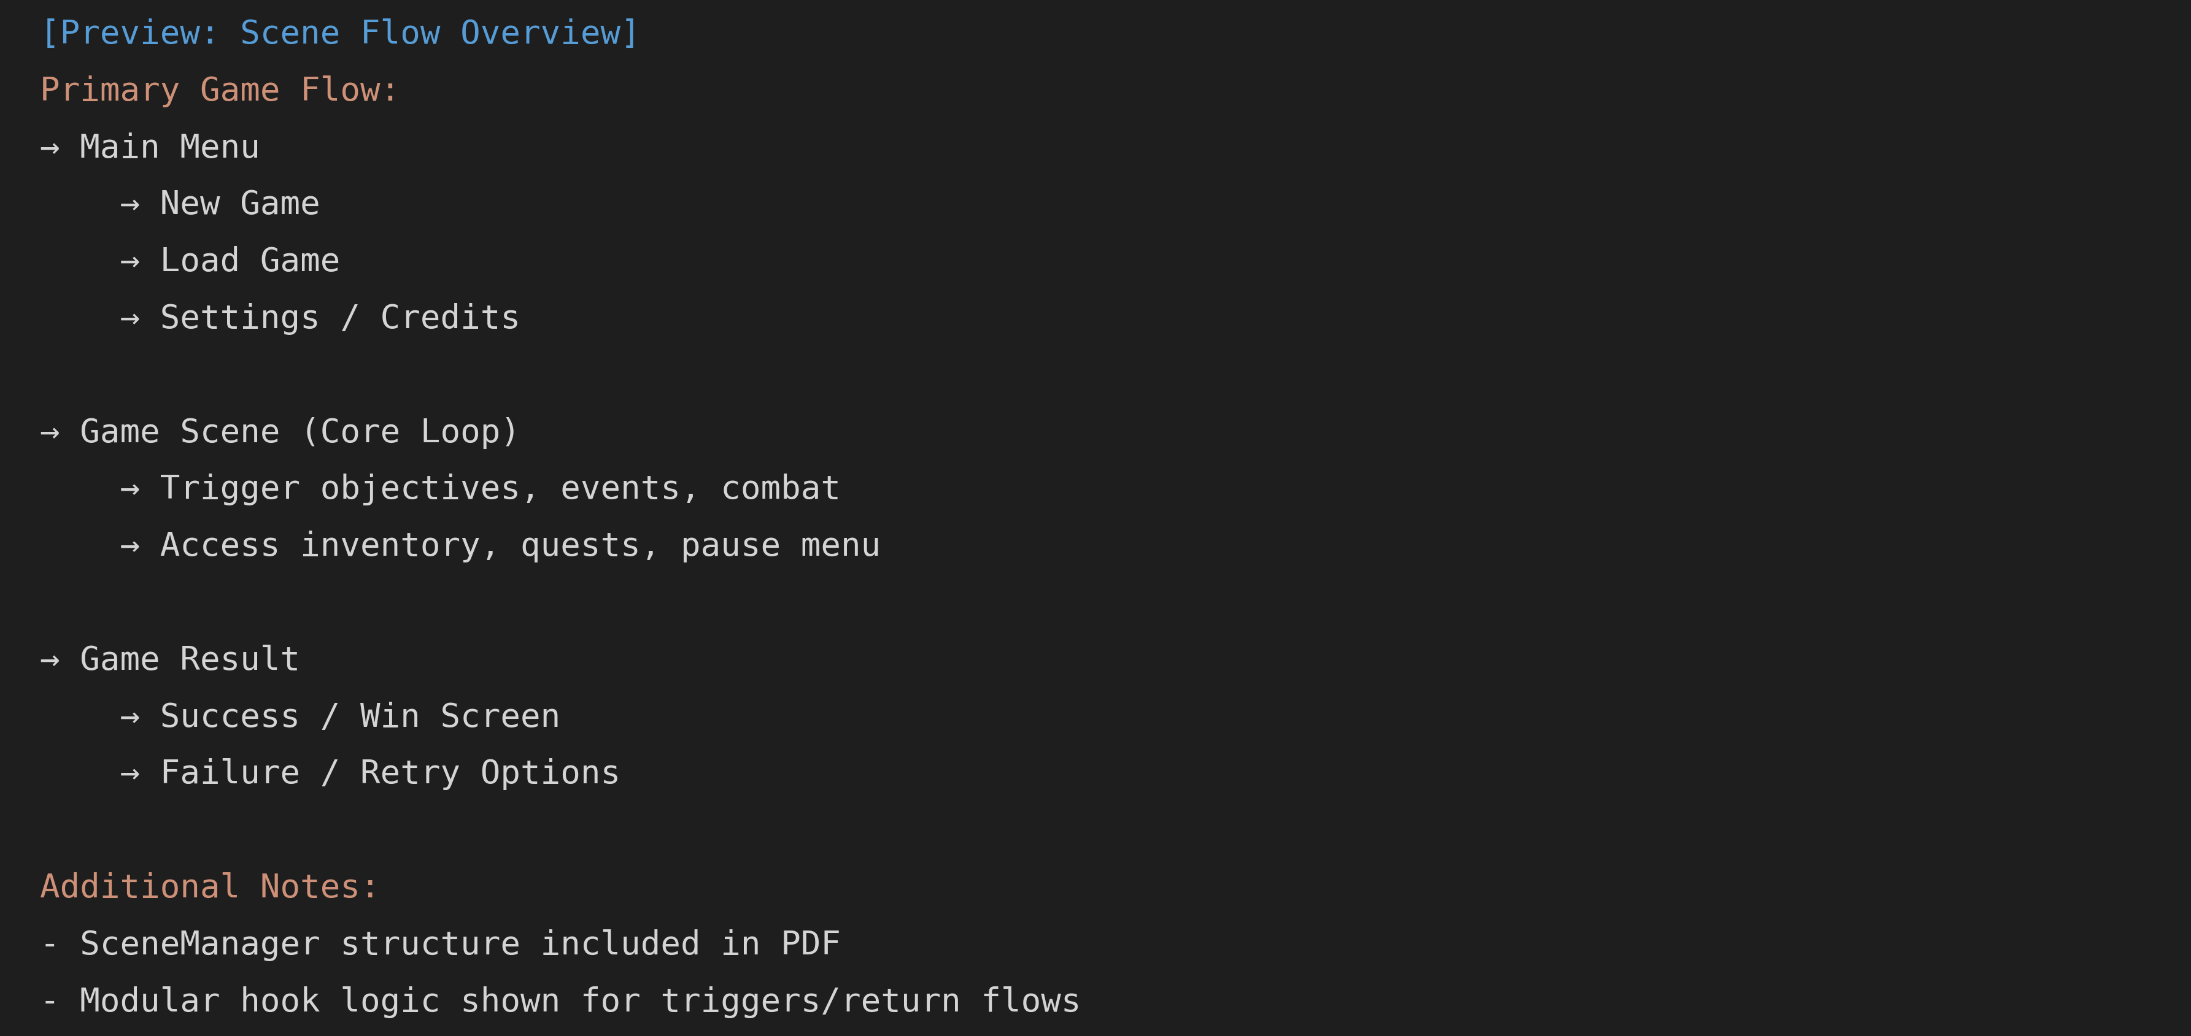Click the Preview: Scene Flow Overview heading

point(339,33)
